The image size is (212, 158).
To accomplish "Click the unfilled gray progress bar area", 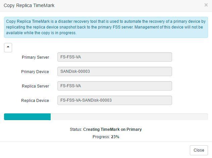I will point(129,117).
